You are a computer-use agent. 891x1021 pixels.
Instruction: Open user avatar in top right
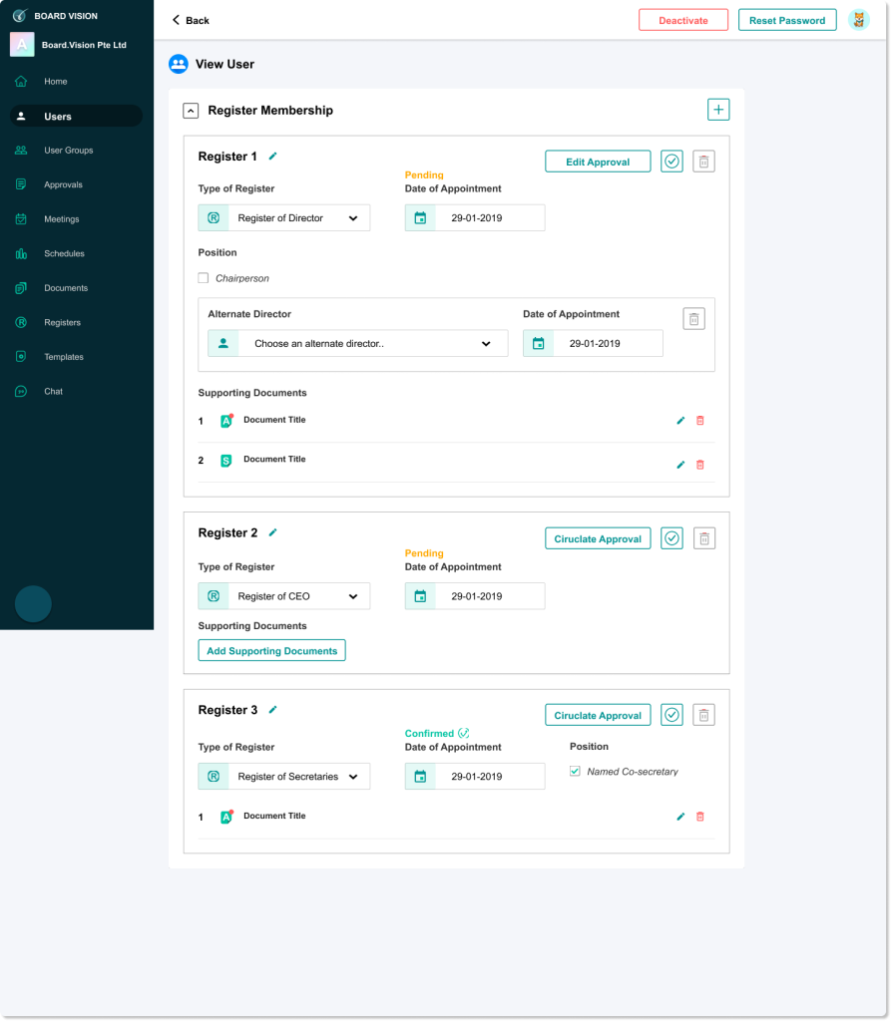click(858, 20)
